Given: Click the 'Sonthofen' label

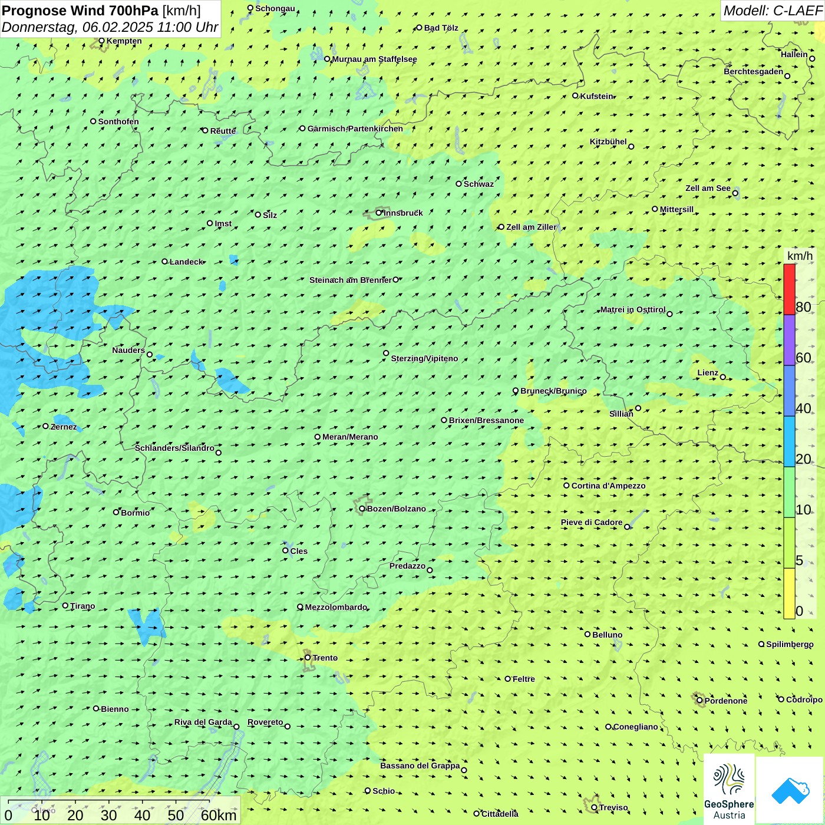Looking at the screenshot, I should pyautogui.click(x=118, y=121).
